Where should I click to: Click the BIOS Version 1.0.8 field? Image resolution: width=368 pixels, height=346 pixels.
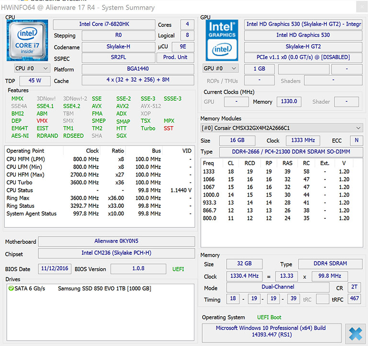point(138,269)
